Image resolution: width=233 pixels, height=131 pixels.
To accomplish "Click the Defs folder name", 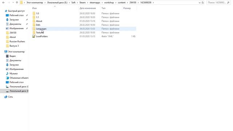I will 38,25.
